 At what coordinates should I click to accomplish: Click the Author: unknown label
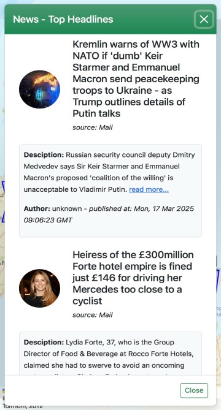53,208
